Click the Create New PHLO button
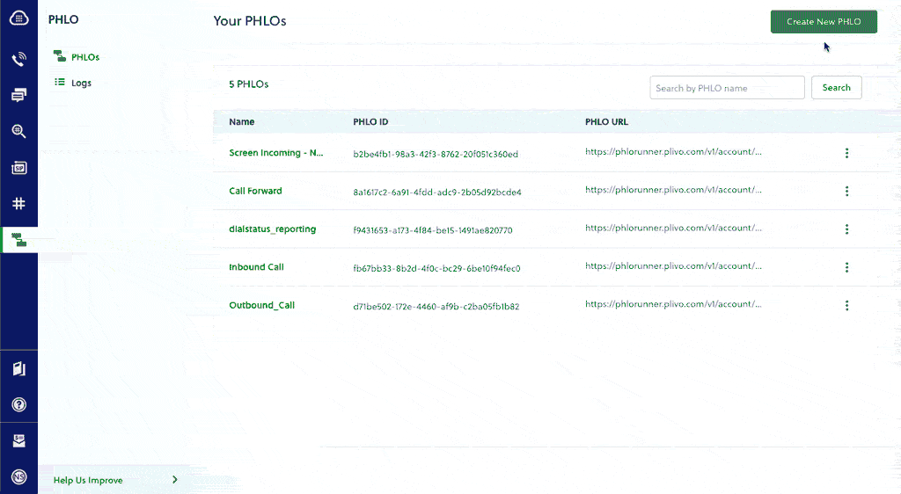The height and width of the screenshot is (494, 901). click(824, 22)
